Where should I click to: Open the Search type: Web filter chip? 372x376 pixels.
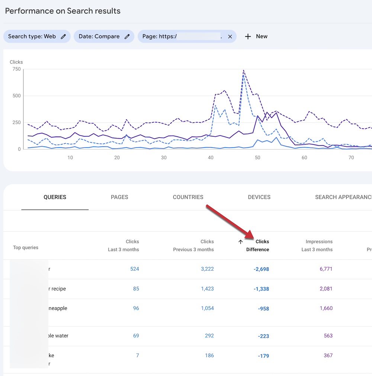coord(32,36)
